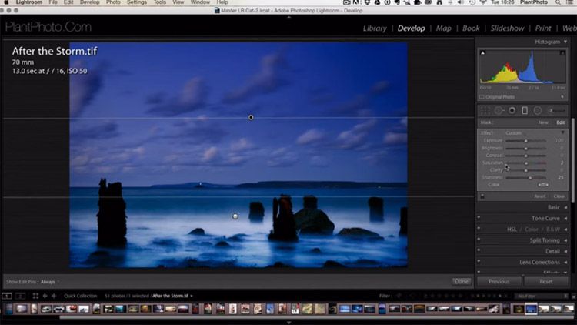Switch to the Library module

[375, 28]
